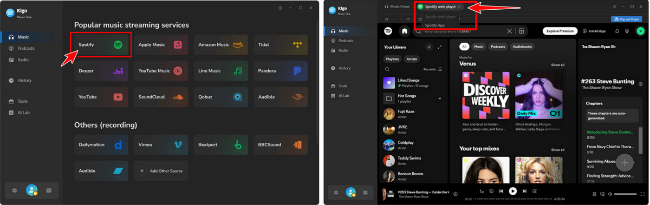Open account avatar in right Kigo window
Image resolution: width=650 pixels, height=205 pixels.
(351, 192)
